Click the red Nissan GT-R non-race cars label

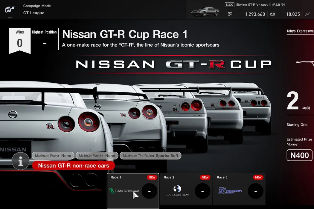73,165
